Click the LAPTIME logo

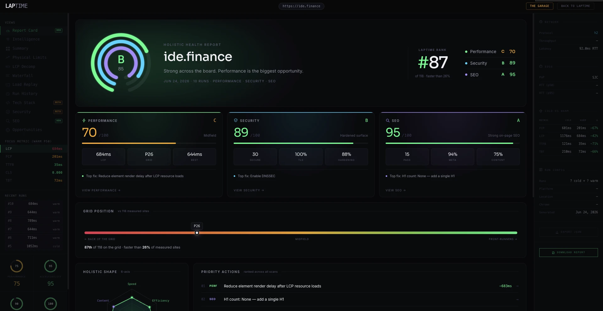(17, 6)
